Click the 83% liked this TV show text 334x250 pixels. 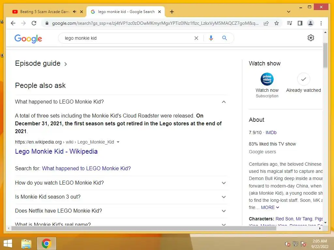(272, 144)
